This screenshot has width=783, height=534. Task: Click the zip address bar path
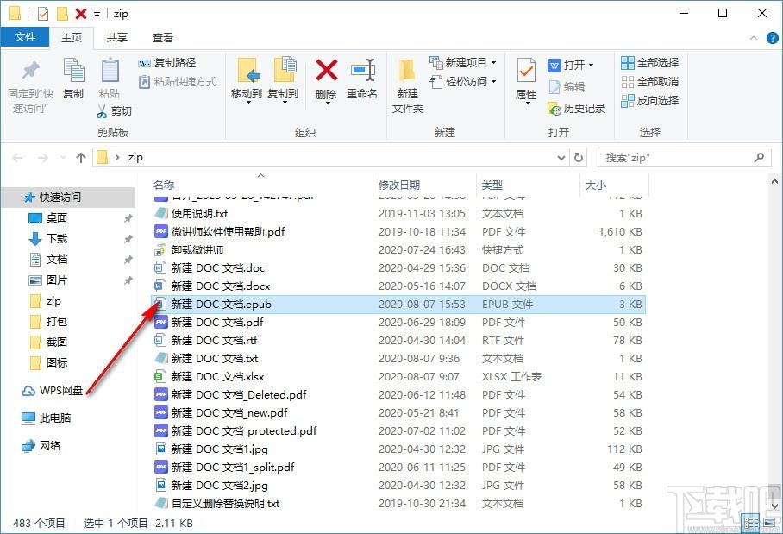pos(135,157)
